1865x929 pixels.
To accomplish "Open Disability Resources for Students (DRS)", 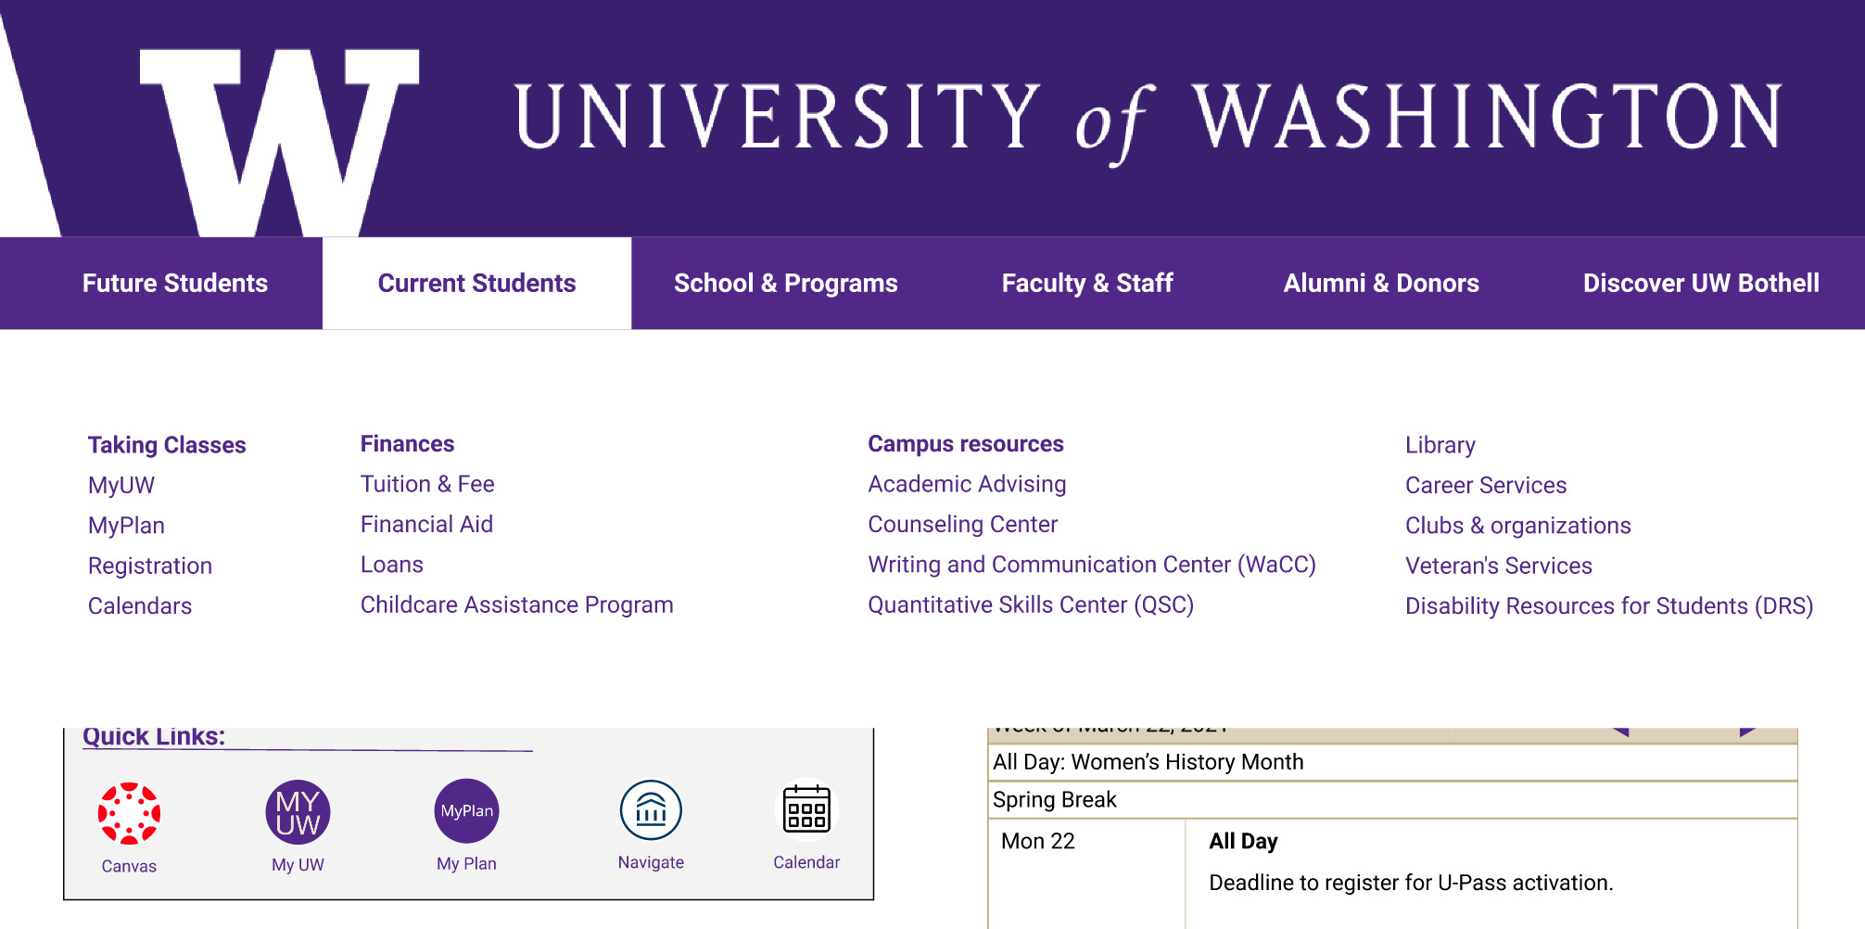I will coord(1608,606).
